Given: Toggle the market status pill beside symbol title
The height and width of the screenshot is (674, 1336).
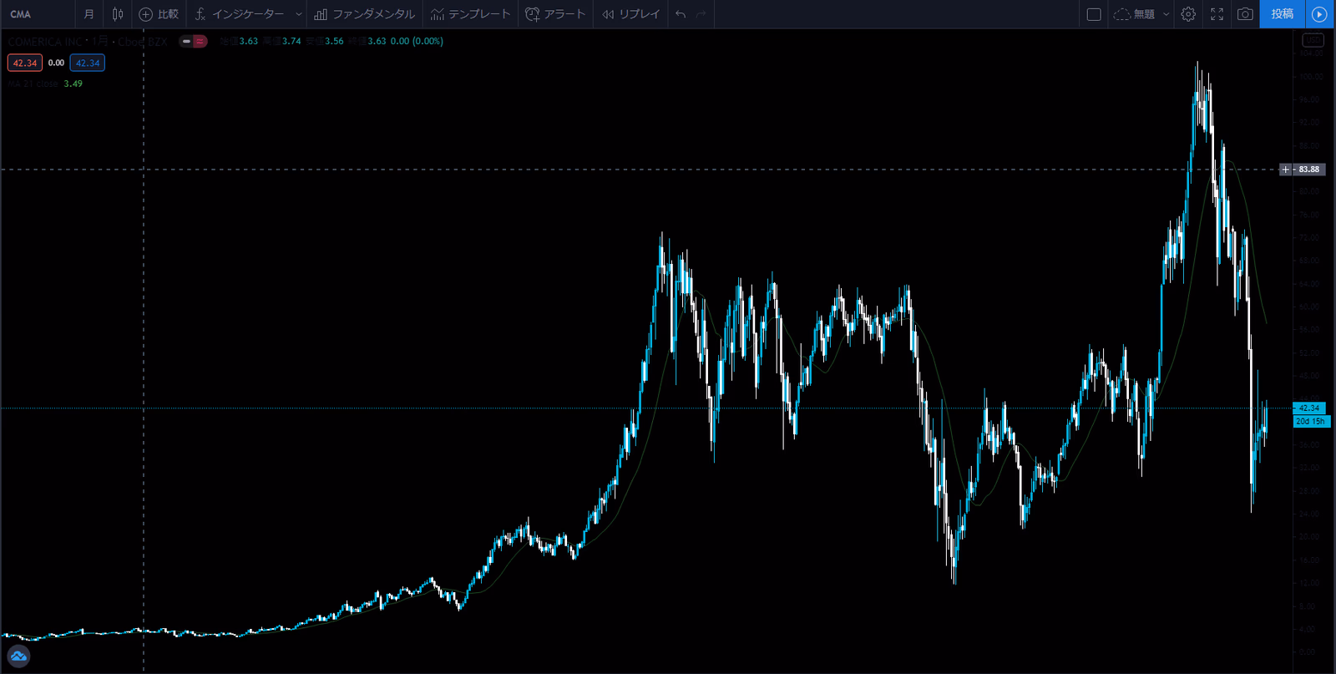Looking at the screenshot, I should 193,41.
